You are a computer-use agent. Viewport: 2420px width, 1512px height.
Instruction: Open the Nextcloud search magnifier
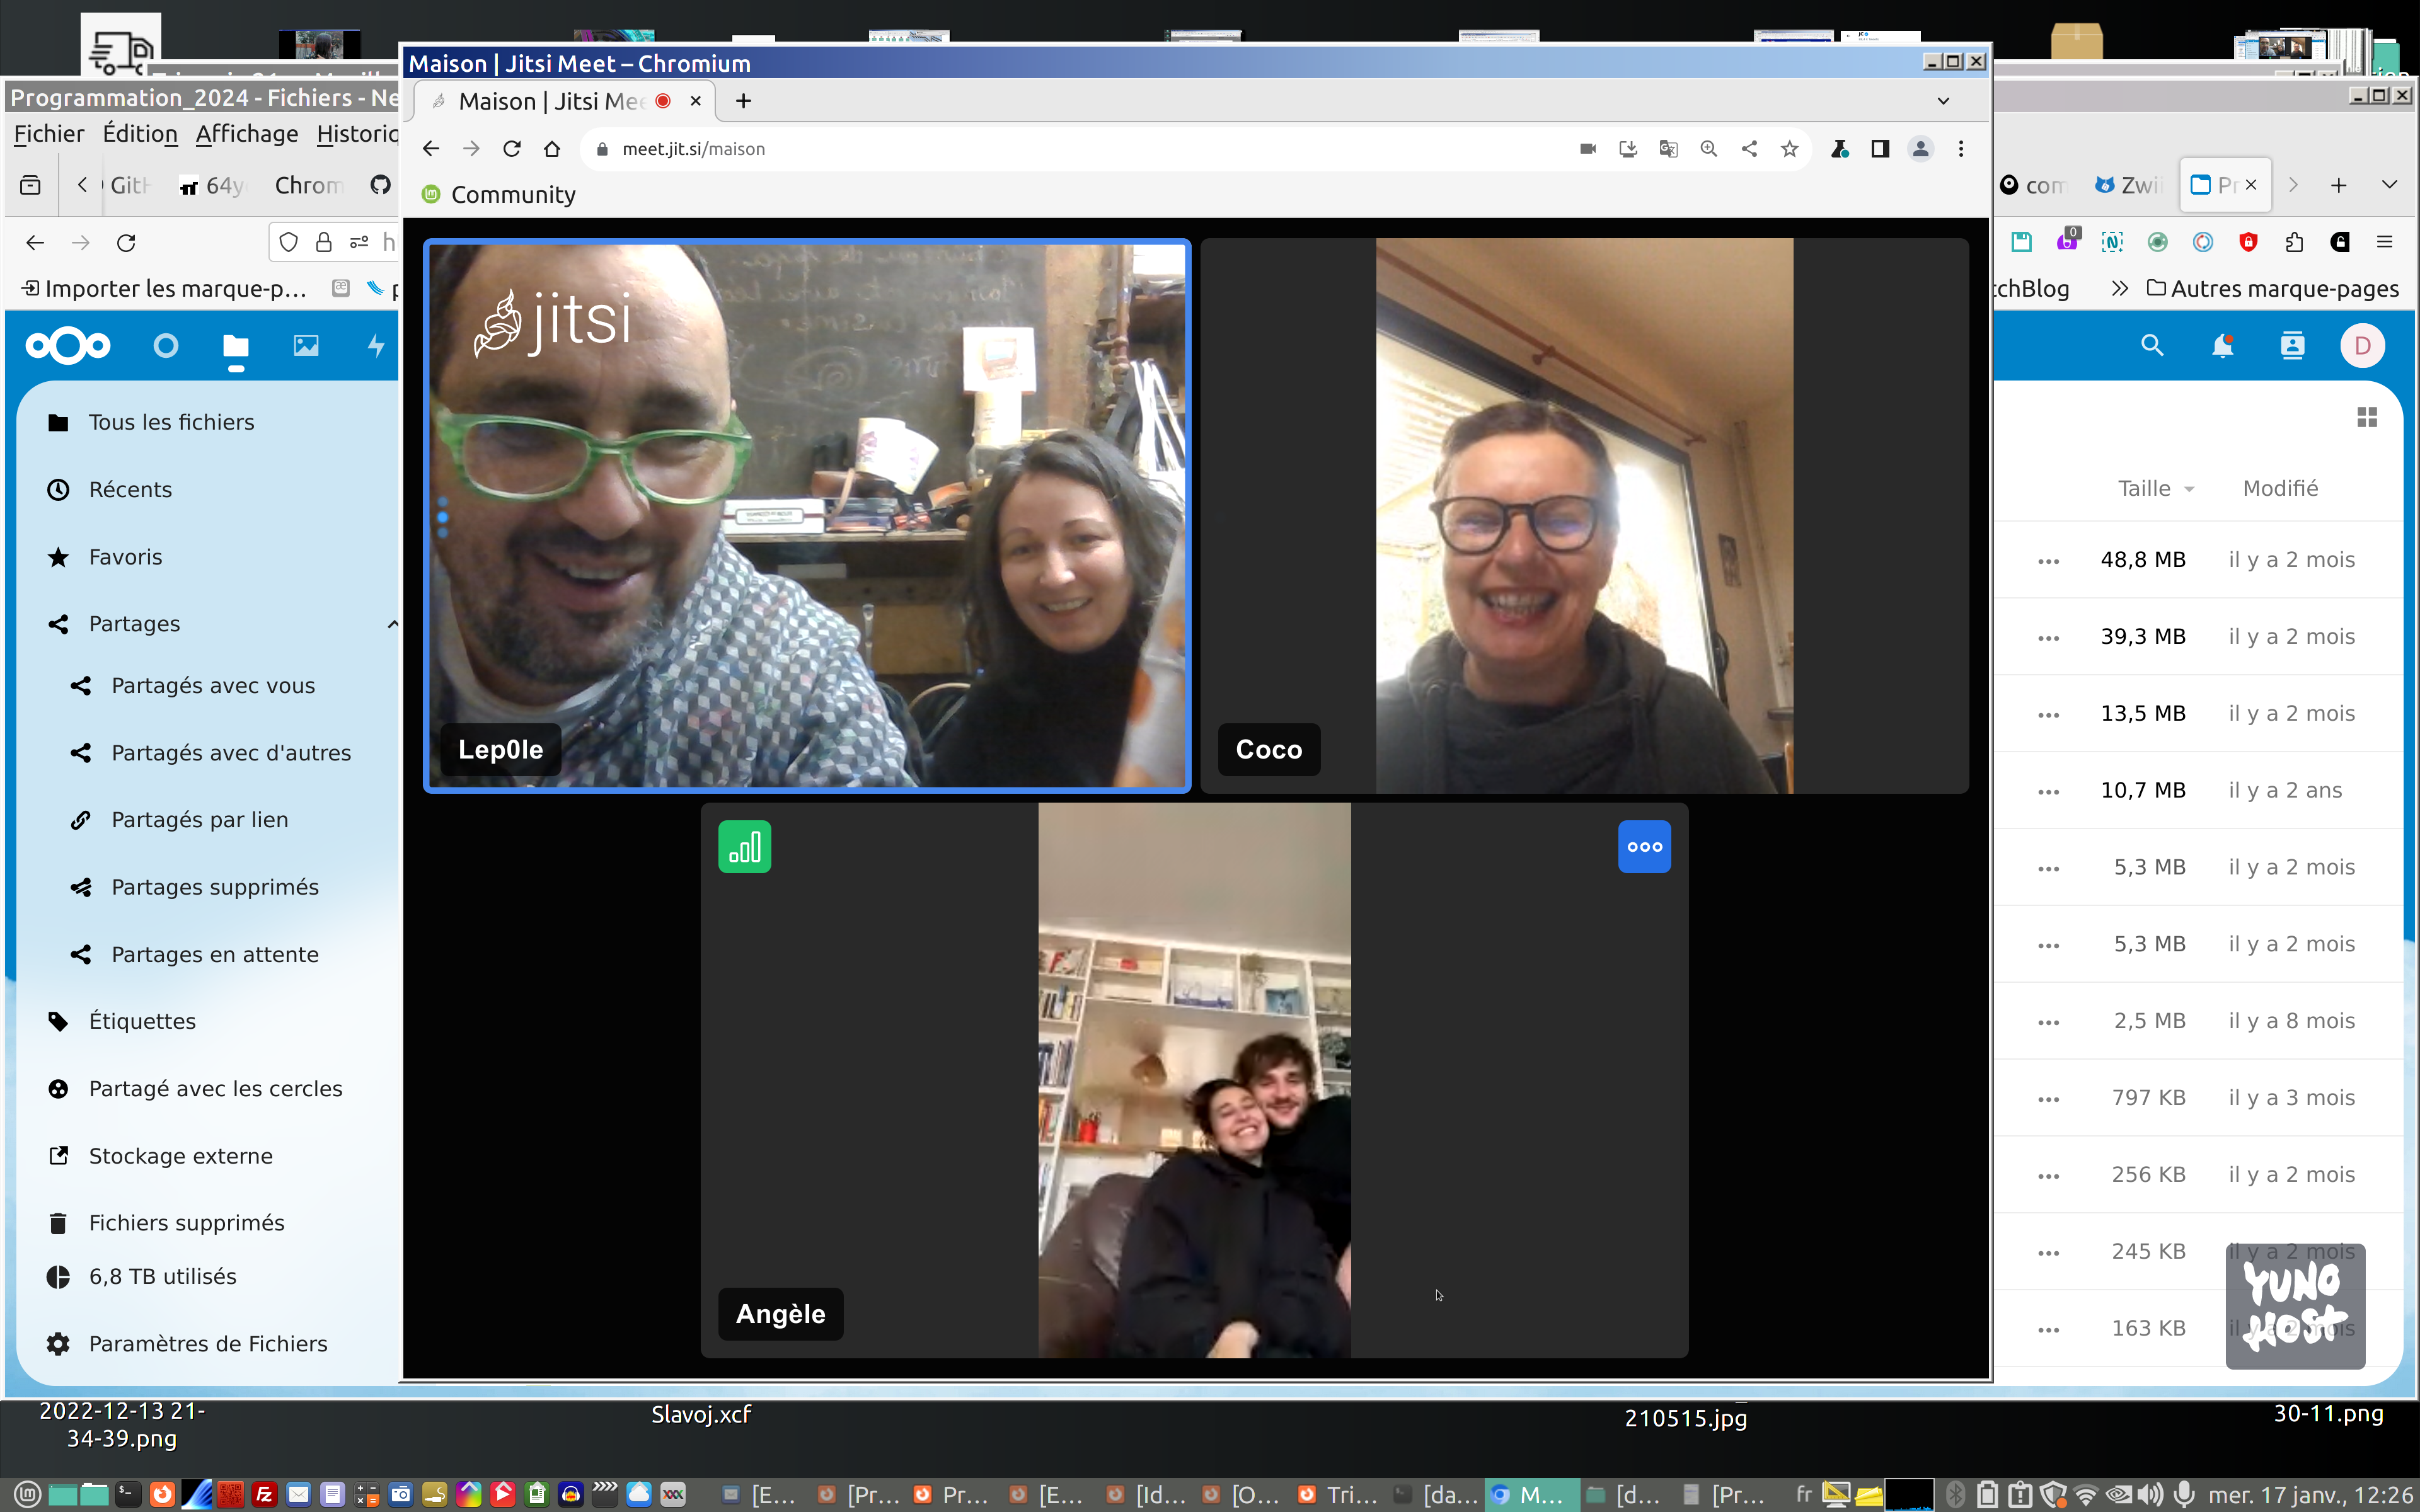point(2152,346)
